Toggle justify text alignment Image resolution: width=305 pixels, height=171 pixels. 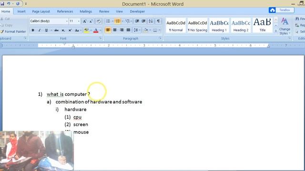coord(128,30)
